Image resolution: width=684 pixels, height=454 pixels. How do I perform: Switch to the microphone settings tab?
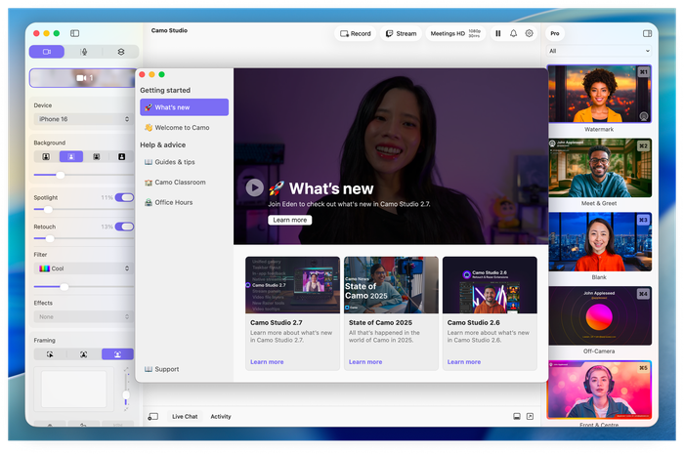(84, 52)
